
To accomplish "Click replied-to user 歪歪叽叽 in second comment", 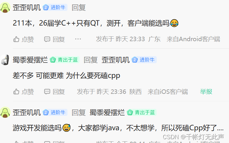I will pyautogui.click(x=115, y=60).
